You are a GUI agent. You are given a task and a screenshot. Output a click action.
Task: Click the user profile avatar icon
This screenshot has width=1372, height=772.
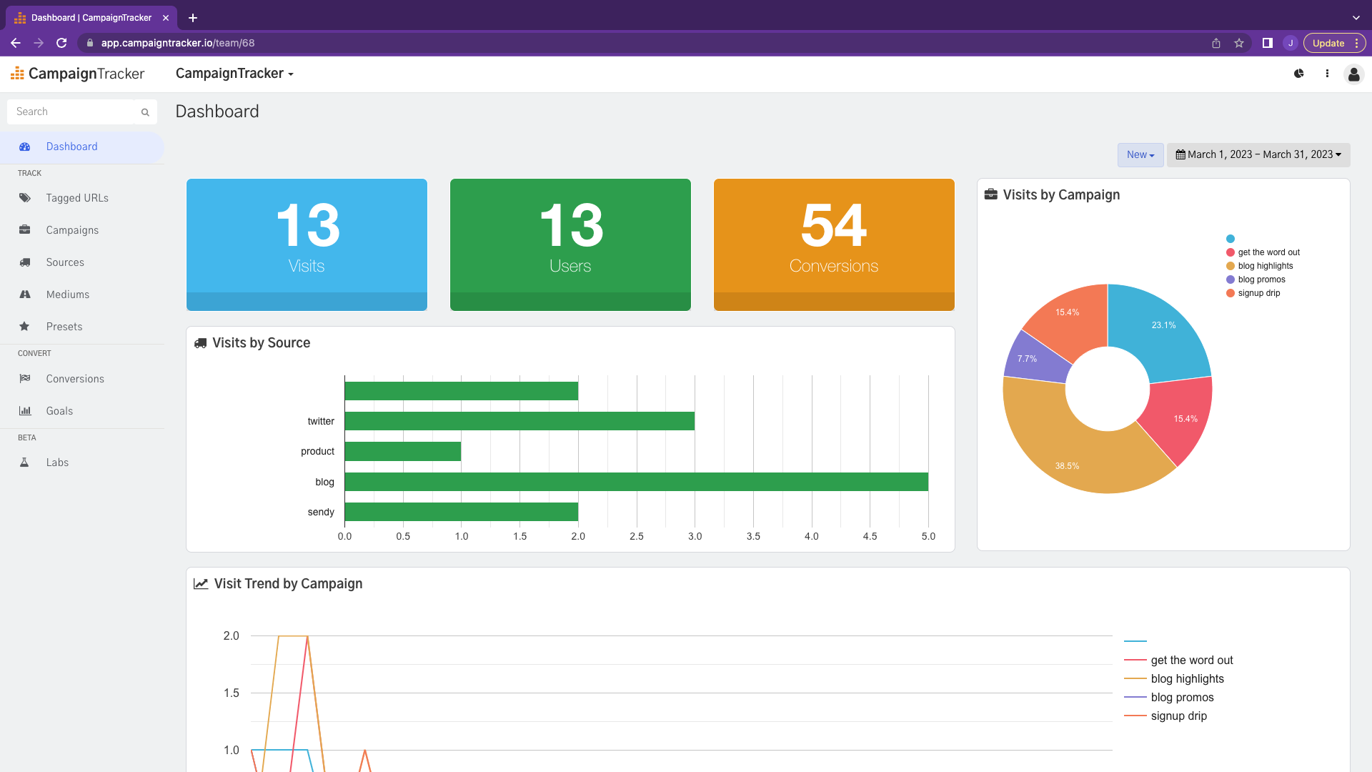coord(1354,74)
